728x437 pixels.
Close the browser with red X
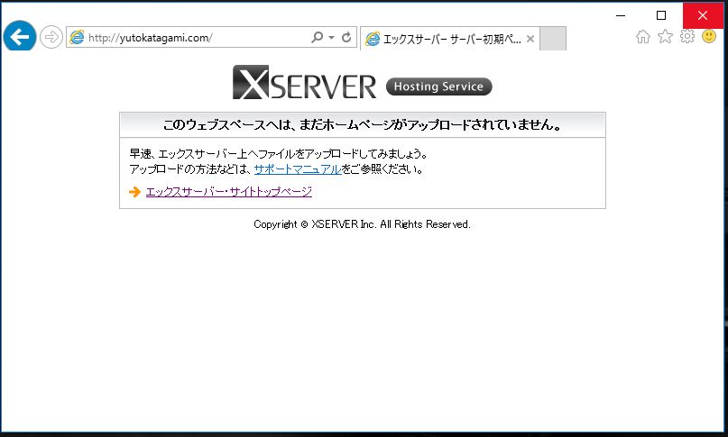(x=703, y=15)
